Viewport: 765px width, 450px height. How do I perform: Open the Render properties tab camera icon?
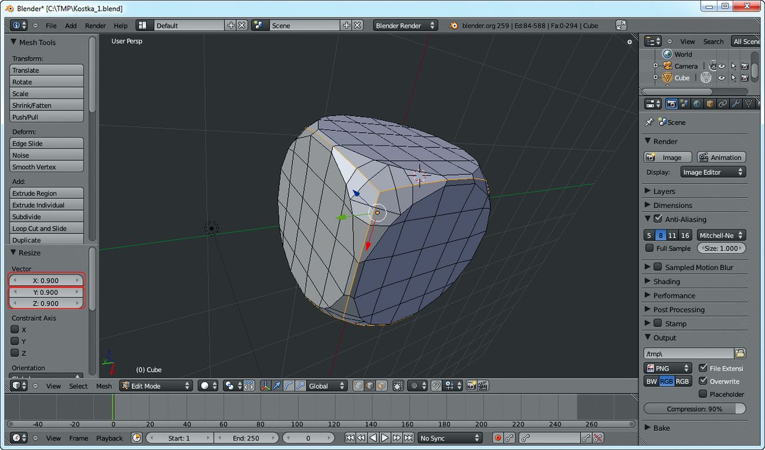point(671,104)
